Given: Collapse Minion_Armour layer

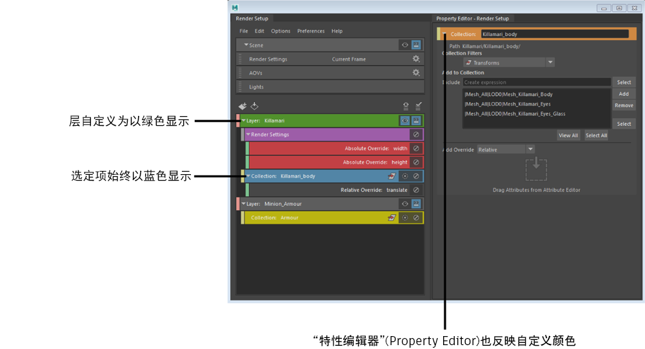Looking at the screenshot, I should tap(244, 203).
